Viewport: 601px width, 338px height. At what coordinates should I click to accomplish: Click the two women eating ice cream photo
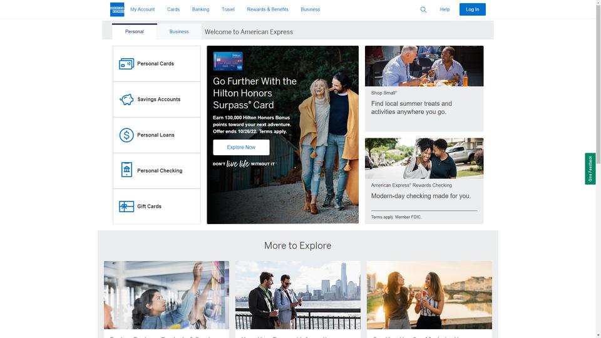(x=429, y=295)
